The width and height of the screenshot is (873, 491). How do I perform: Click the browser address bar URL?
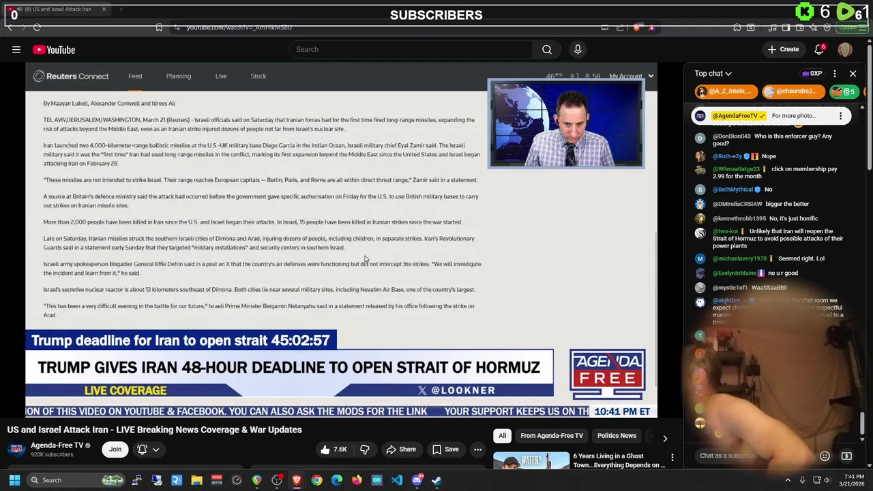[239, 27]
